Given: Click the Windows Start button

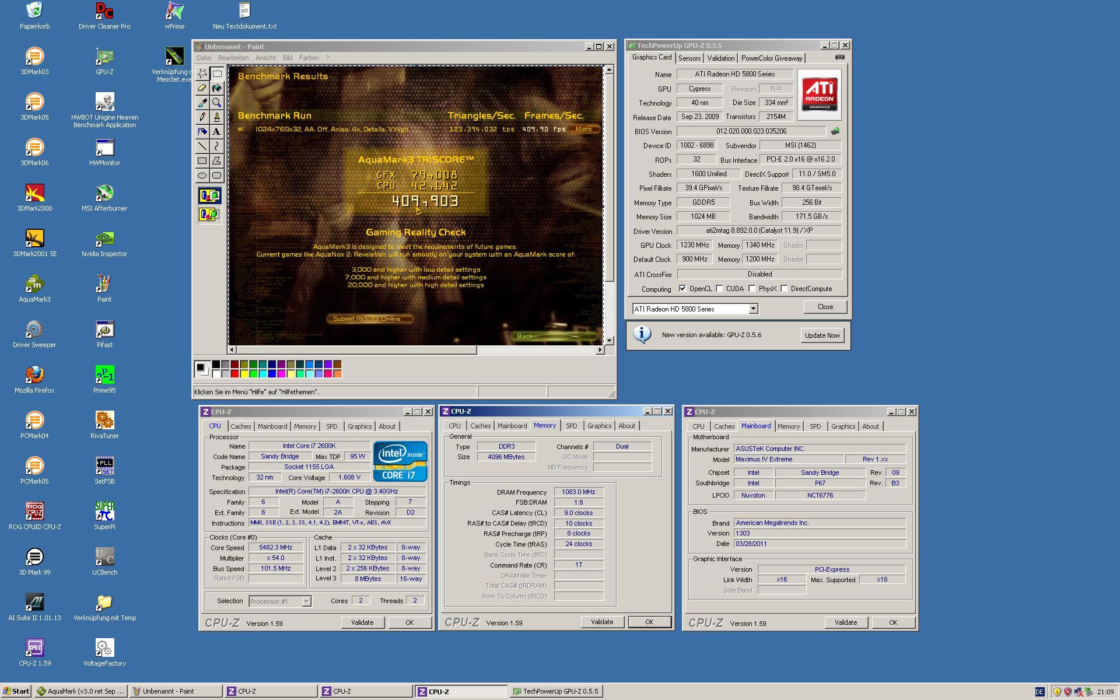Looking at the screenshot, I should (x=16, y=691).
